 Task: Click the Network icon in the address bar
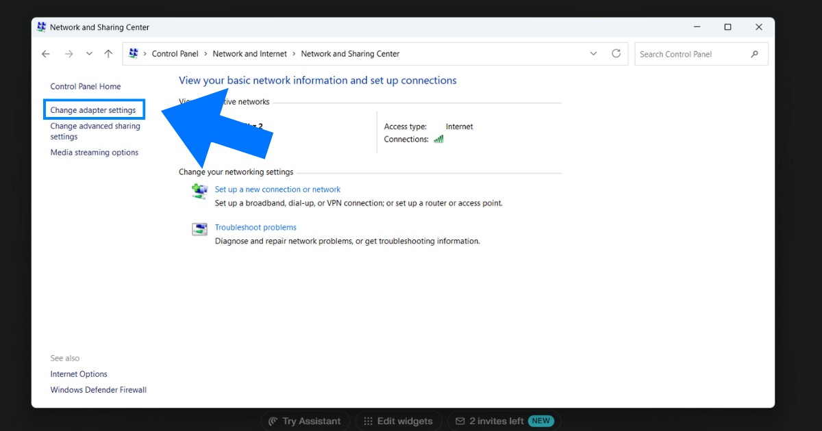pyautogui.click(x=133, y=53)
